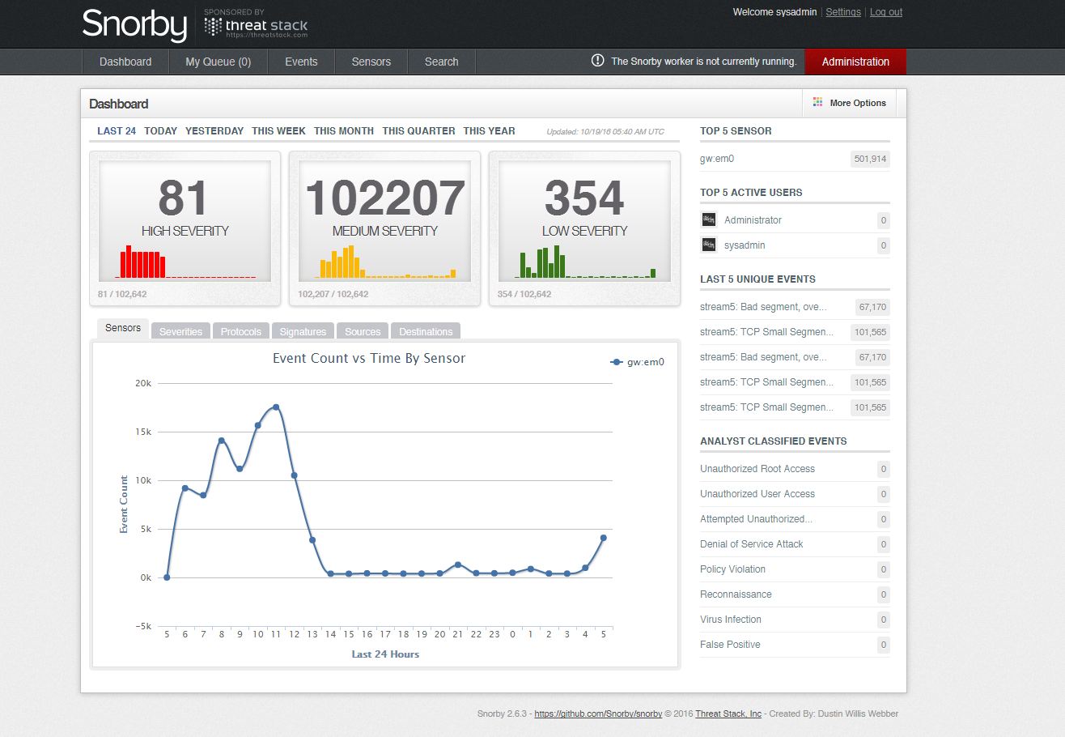Select the LAST 24 time range
The width and height of the screenshot is (1065, 737).
click(x=117, y=130)
